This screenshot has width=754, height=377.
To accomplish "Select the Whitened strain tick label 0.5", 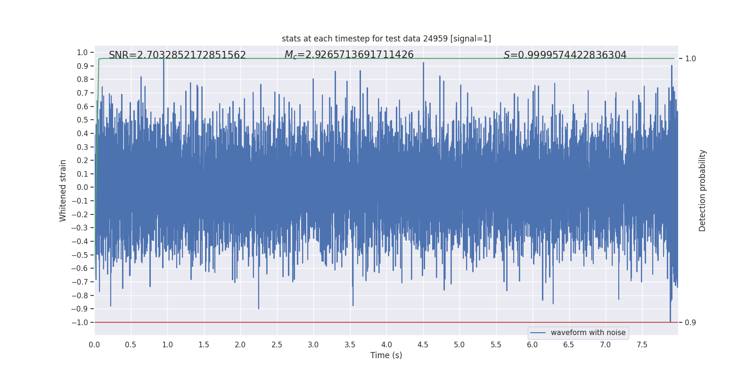I will pos(82,120).
